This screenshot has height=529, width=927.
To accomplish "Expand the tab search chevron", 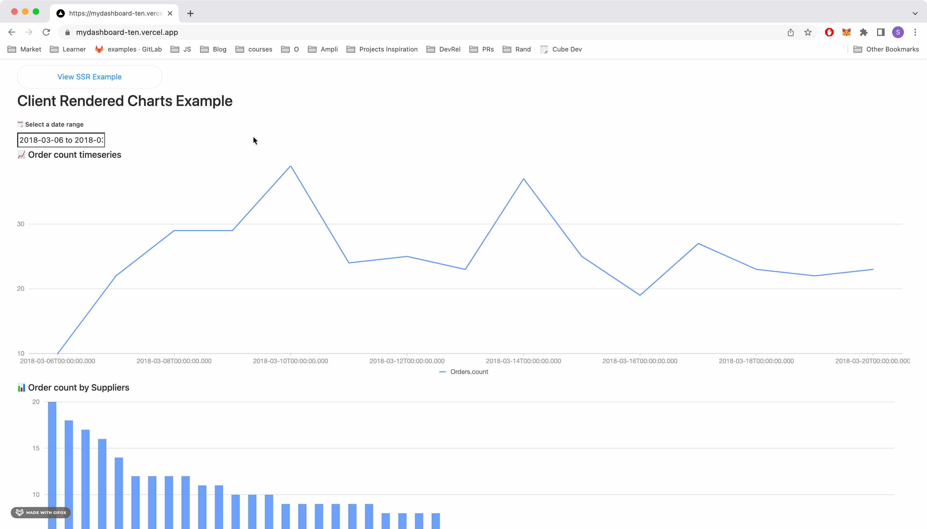I will coord(915,13).
